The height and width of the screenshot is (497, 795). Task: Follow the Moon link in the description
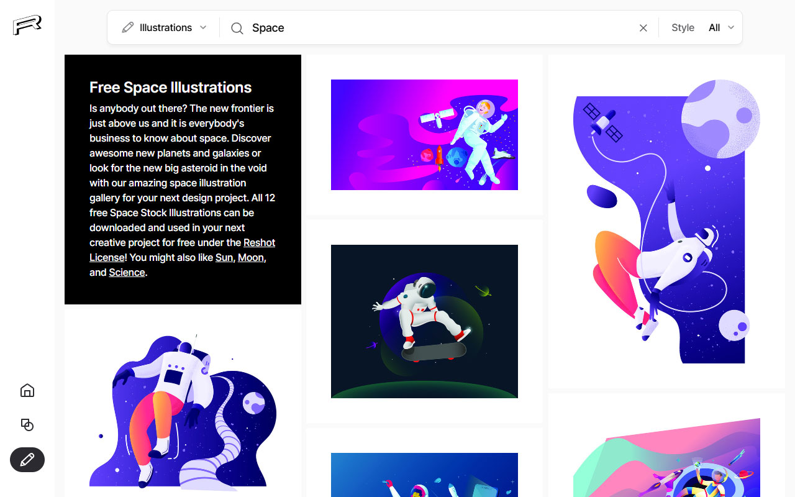pyautogui.click(x=250, y=257)
